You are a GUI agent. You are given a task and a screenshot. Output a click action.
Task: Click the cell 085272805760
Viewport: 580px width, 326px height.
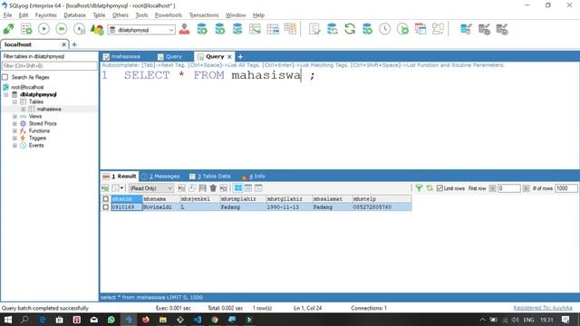coord(382,207)
